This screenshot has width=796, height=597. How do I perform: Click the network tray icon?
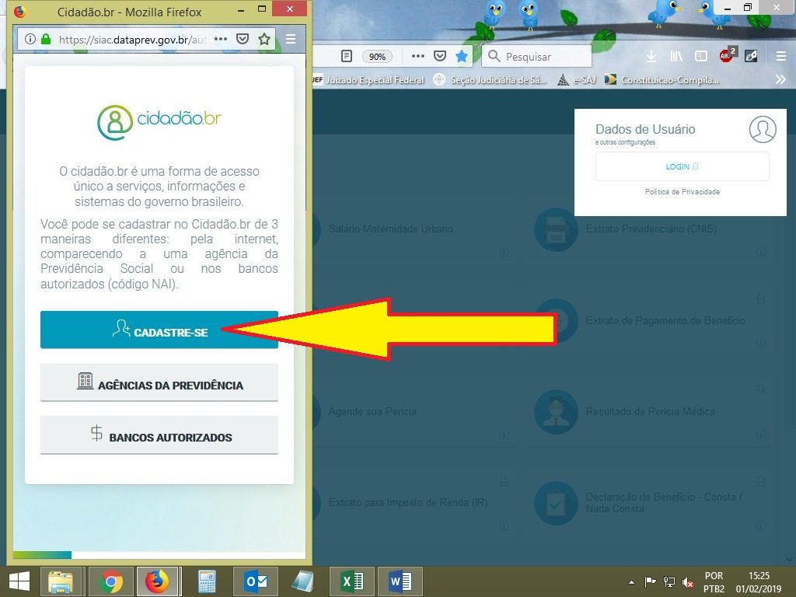point(669,582)
